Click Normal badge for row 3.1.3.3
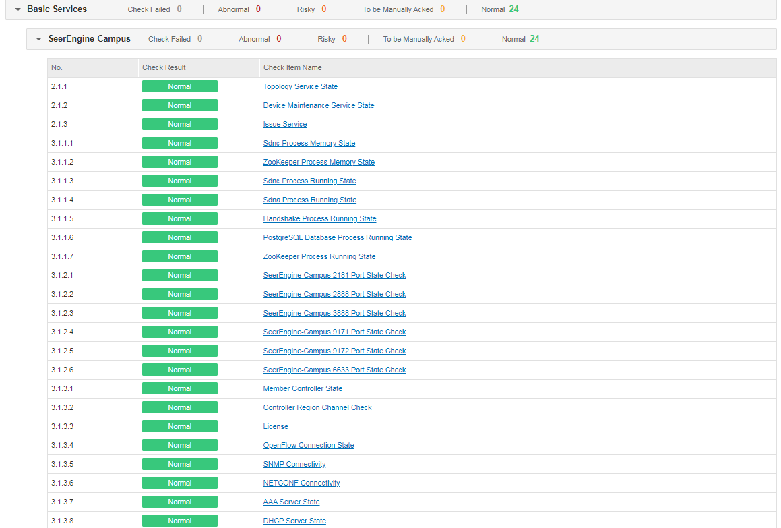 pos(180,426)
